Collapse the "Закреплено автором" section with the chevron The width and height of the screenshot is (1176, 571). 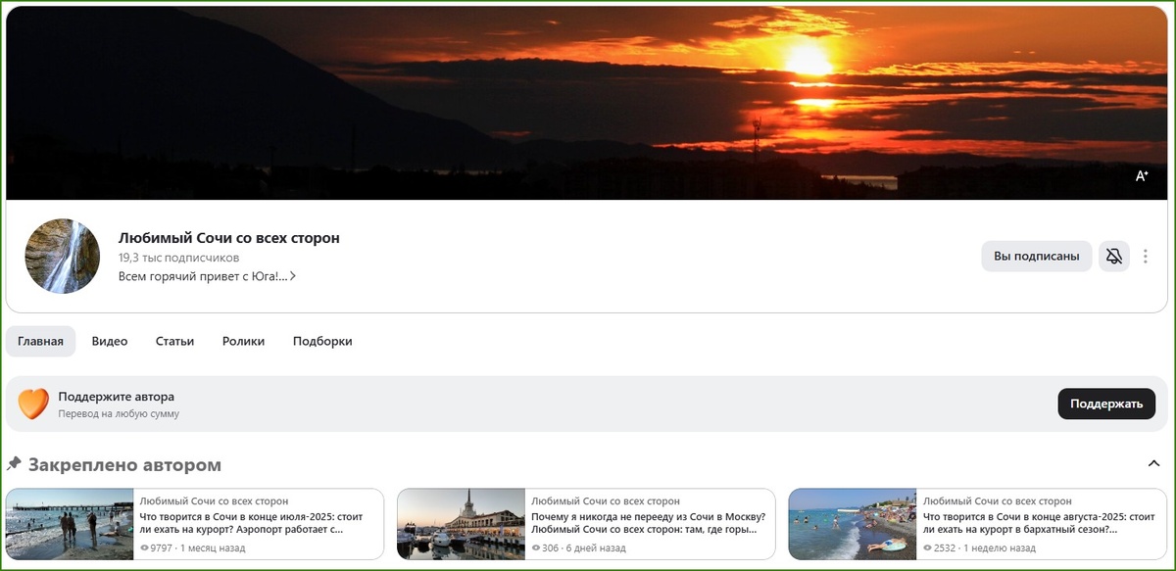click(1153, 464)
